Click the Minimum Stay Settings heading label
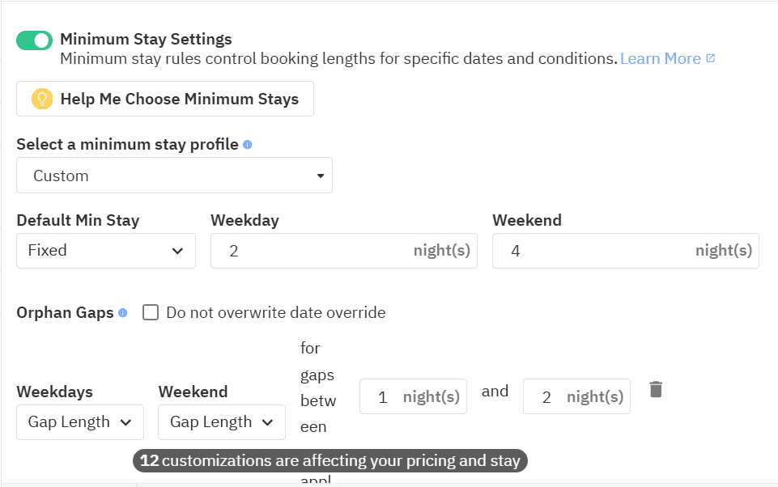Screen dimensions: 778x487 click(146, 39)
